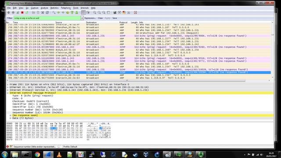Image resolution: width=281 pixels, height=158 pixels.
Task: Save the current display filter
Action: [115, 18]
